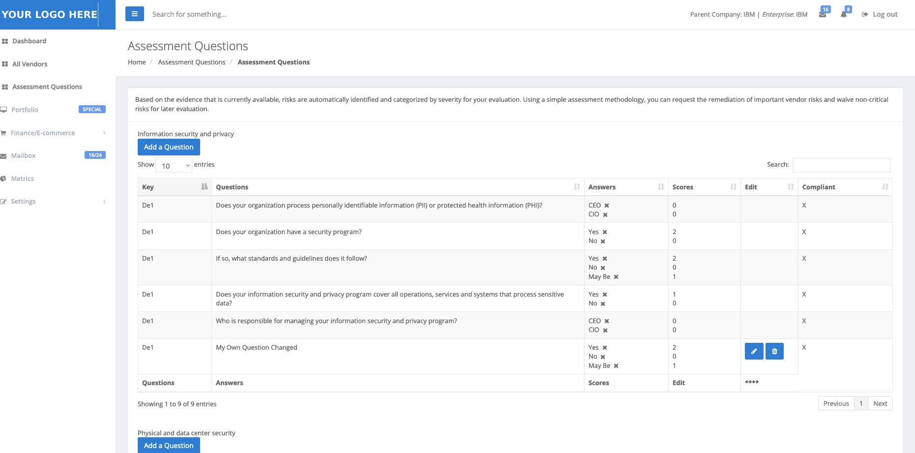Remove Yes answer from My Own Question Changed
915x453 pixels.
click(x=605, y=348)
